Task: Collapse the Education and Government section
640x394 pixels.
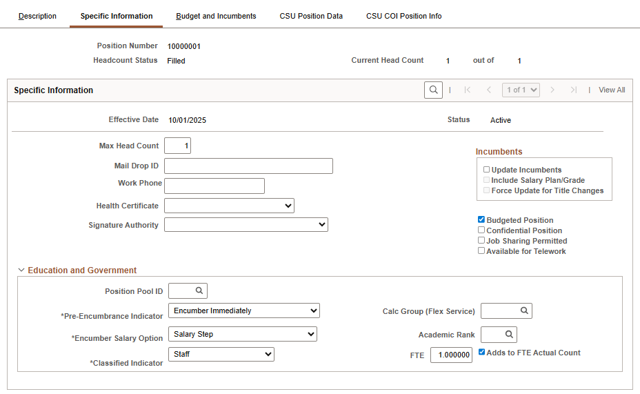Action: (x=21, y=270)
